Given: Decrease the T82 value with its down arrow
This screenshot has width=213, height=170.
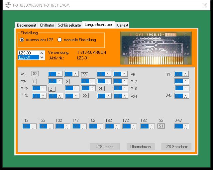Looking at the screenshot, I should pos(151,127).
